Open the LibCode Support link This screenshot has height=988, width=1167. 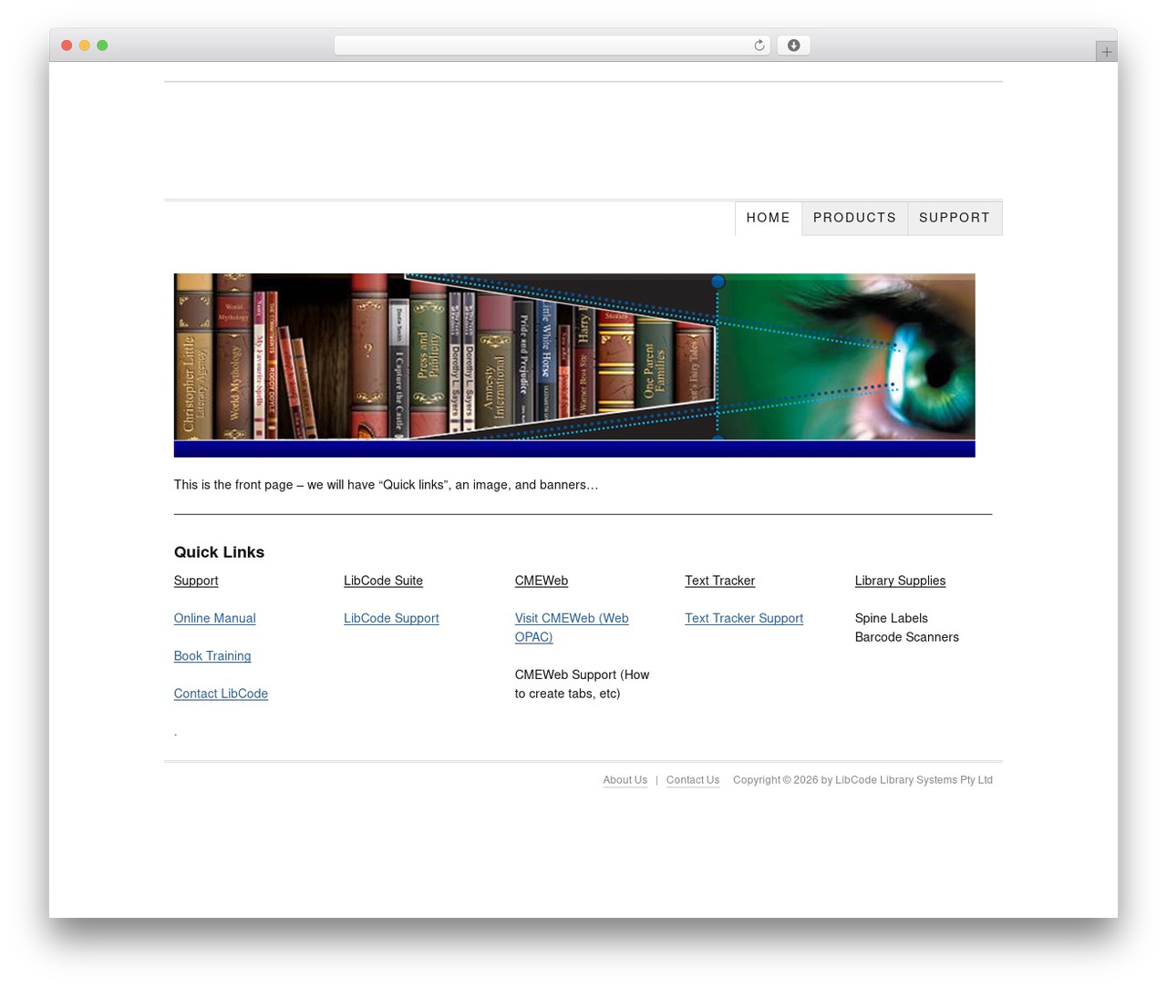pos(391,618)
